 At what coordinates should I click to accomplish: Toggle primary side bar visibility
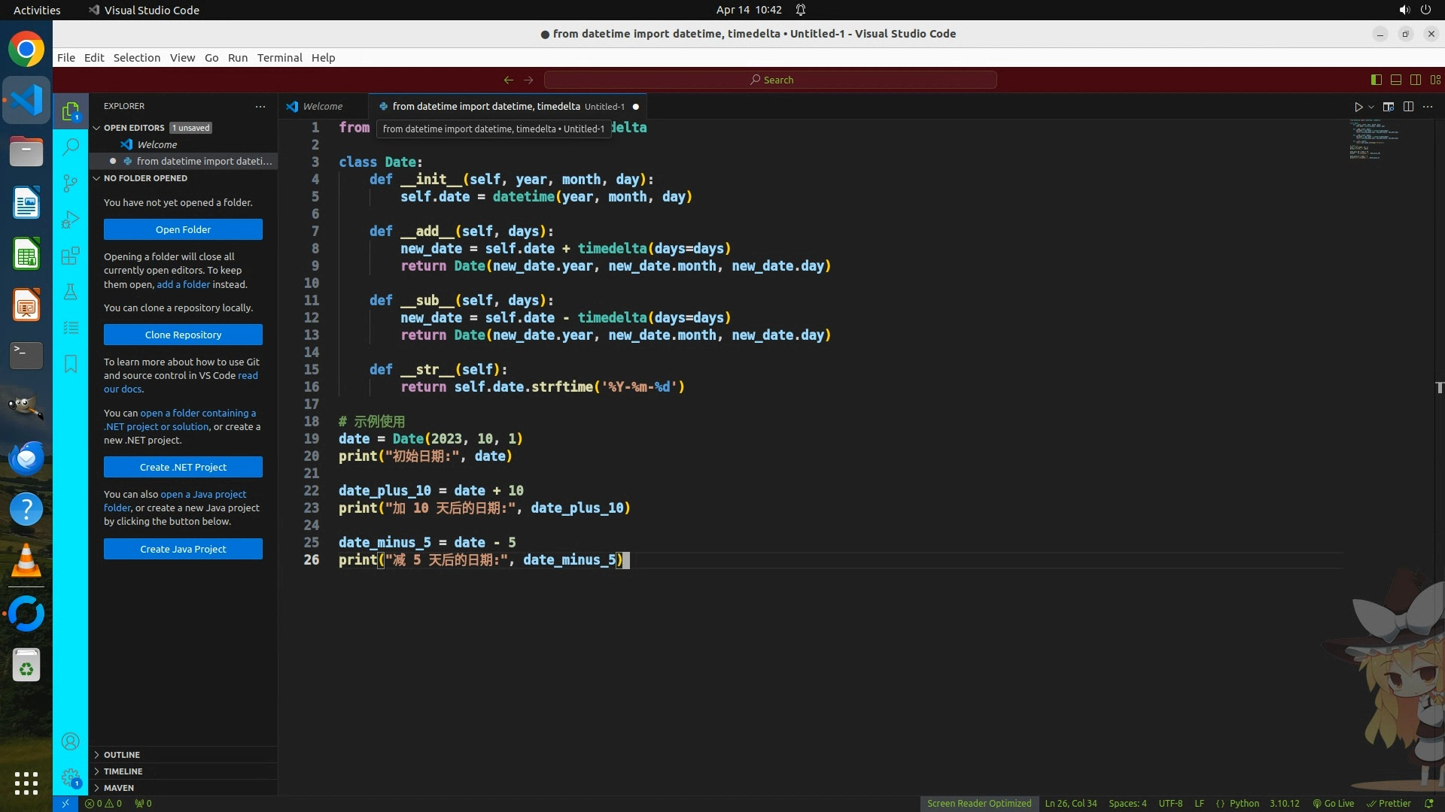[1377, 80]
